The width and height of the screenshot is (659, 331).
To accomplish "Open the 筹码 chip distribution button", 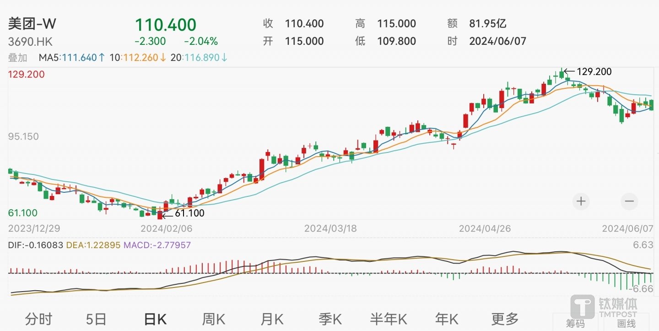I will pos(575,323).
